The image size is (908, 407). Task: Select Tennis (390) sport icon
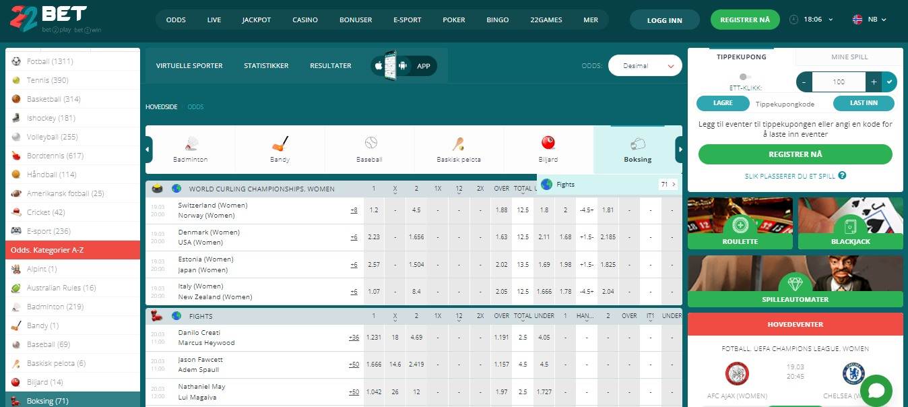(16, 80)
